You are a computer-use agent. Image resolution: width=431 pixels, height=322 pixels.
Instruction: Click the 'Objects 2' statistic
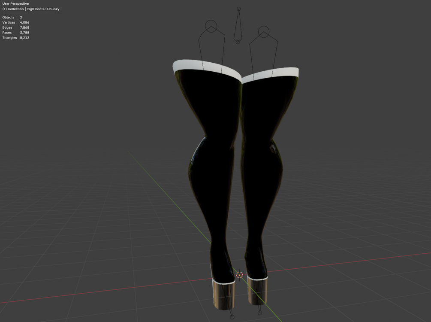12,17
